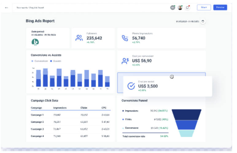Click the Share button
Image resolution: width=237 pixels, height=153 pixels.
point(204,7)
